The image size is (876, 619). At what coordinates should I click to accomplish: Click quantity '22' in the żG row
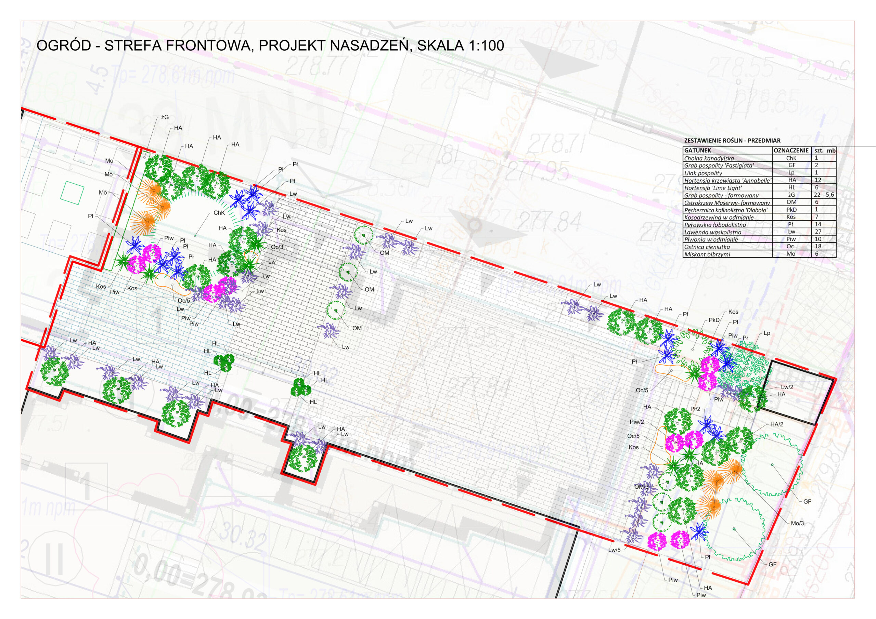tap(817, 195)
